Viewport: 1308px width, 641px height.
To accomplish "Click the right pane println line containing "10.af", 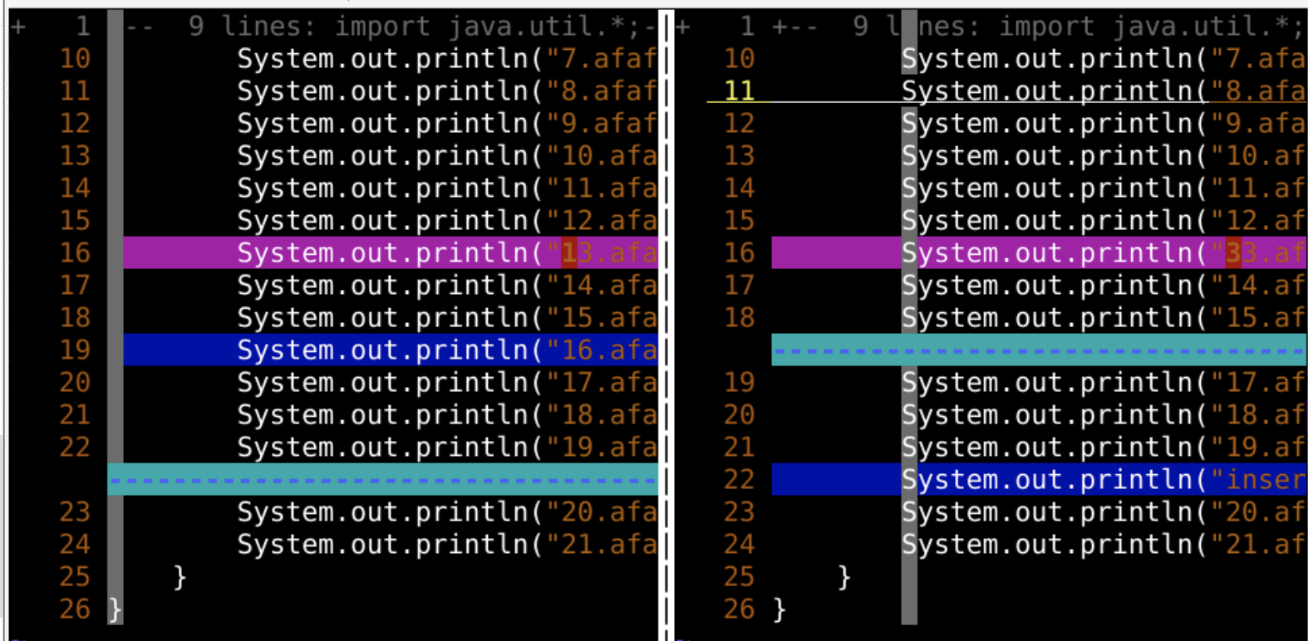I will 1104,156.
